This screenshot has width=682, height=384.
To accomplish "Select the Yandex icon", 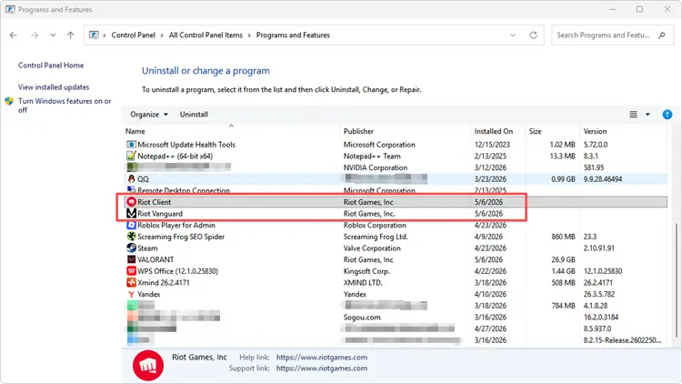I will (131, 294).
